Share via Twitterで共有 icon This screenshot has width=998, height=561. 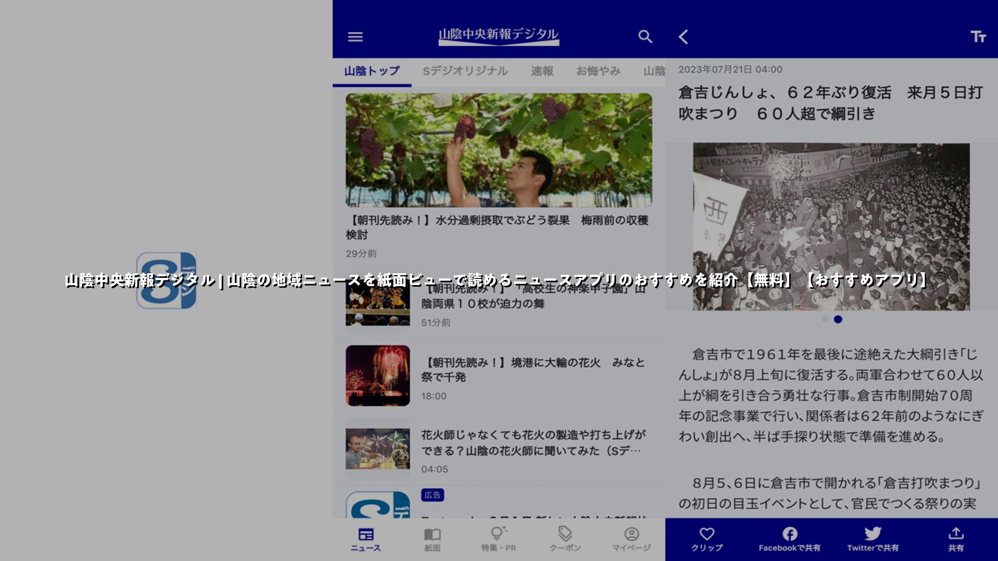coord(873,533)
